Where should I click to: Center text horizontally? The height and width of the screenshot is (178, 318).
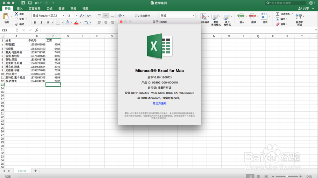pyautogui.click(x=106, y=22)
